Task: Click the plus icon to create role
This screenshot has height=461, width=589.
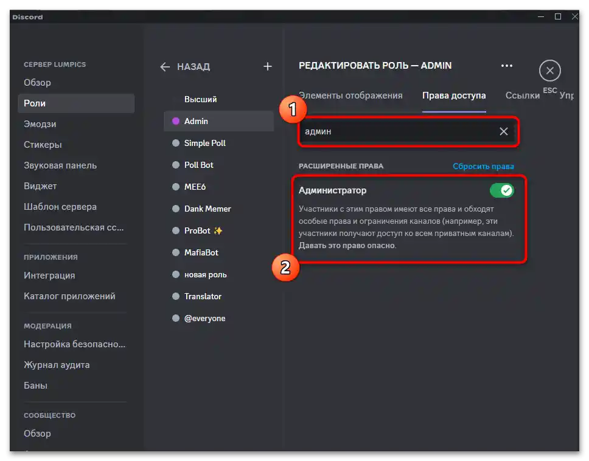Action: pos(267,66)
